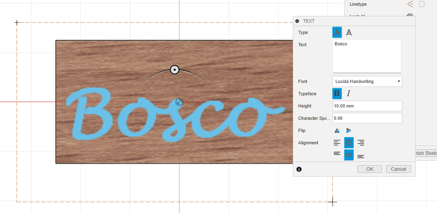Click the info icon in TEXT dialog
This screenshot has width=437, height=213.
pyautogui.click(x=299, y=169)
